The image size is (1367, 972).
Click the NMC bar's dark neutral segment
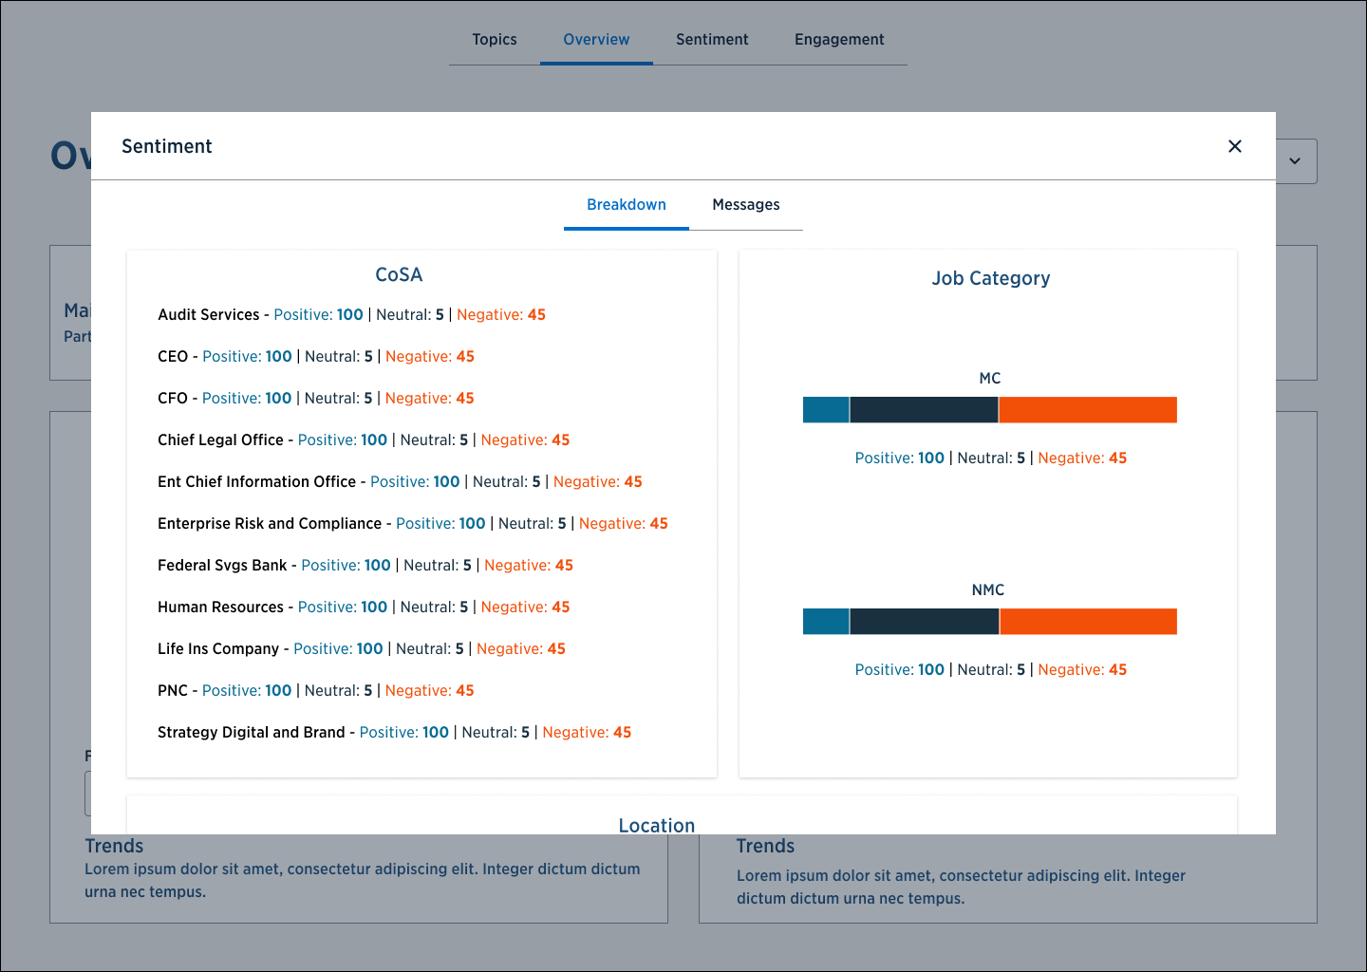coord(924,622)
